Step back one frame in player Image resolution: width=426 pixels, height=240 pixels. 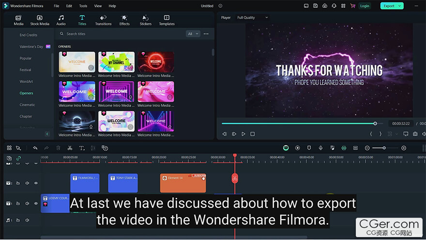point(225,134)
